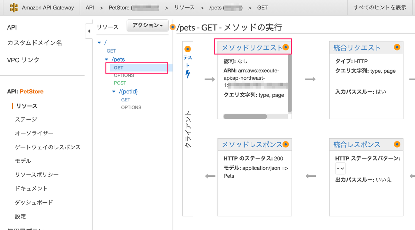Image resolution: width=415 pixels, height=230 pixels.
Task: Open ドキュメント in PetStore menu
Action: (x=31, y=188)
